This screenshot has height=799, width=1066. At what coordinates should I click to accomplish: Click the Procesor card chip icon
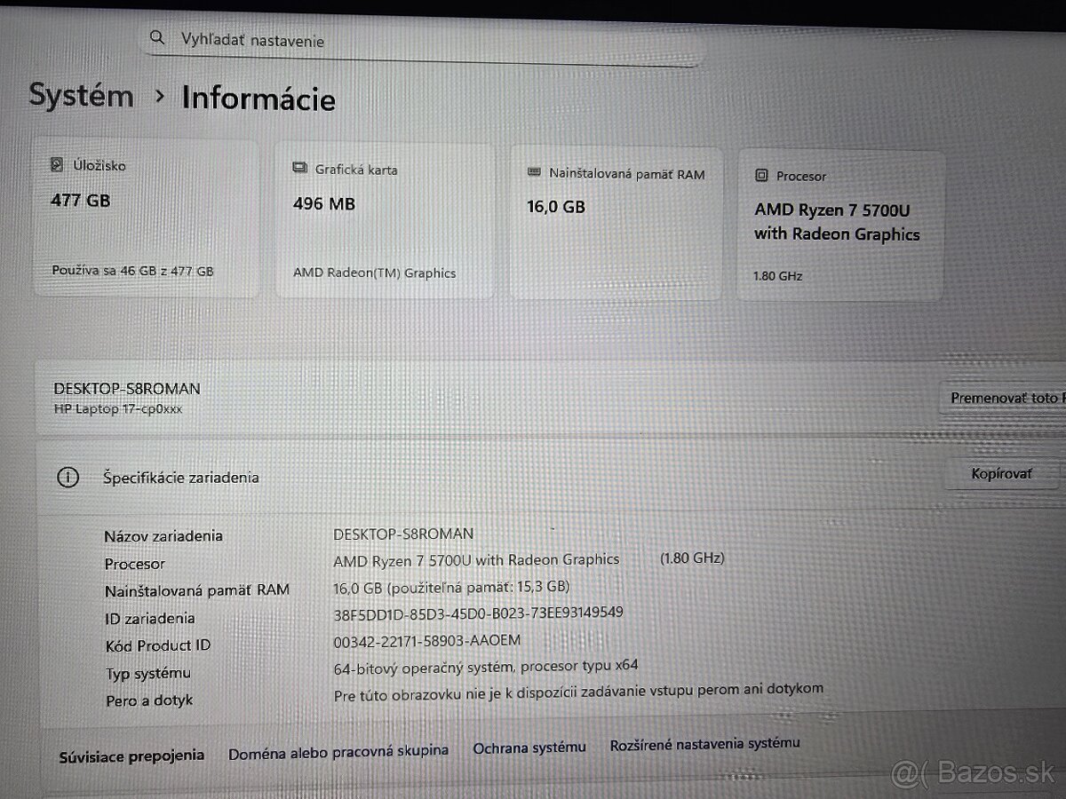pos(761,176)
